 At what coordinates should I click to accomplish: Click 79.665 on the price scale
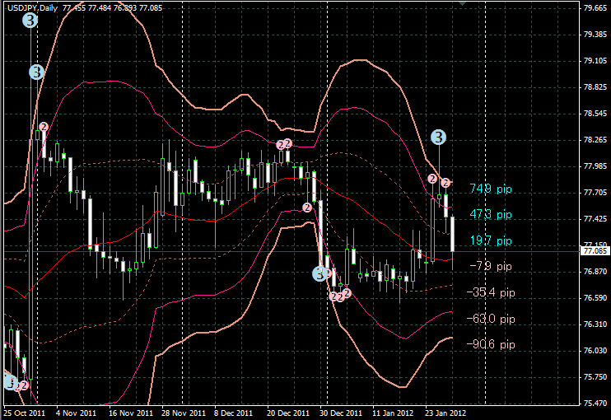pos(594,8)
